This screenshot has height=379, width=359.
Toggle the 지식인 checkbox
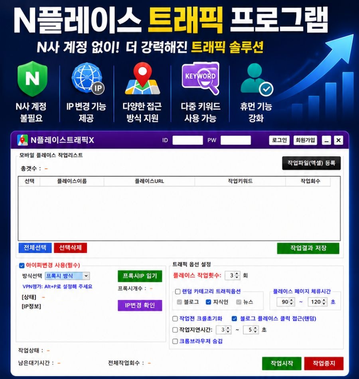coord(208,302)
